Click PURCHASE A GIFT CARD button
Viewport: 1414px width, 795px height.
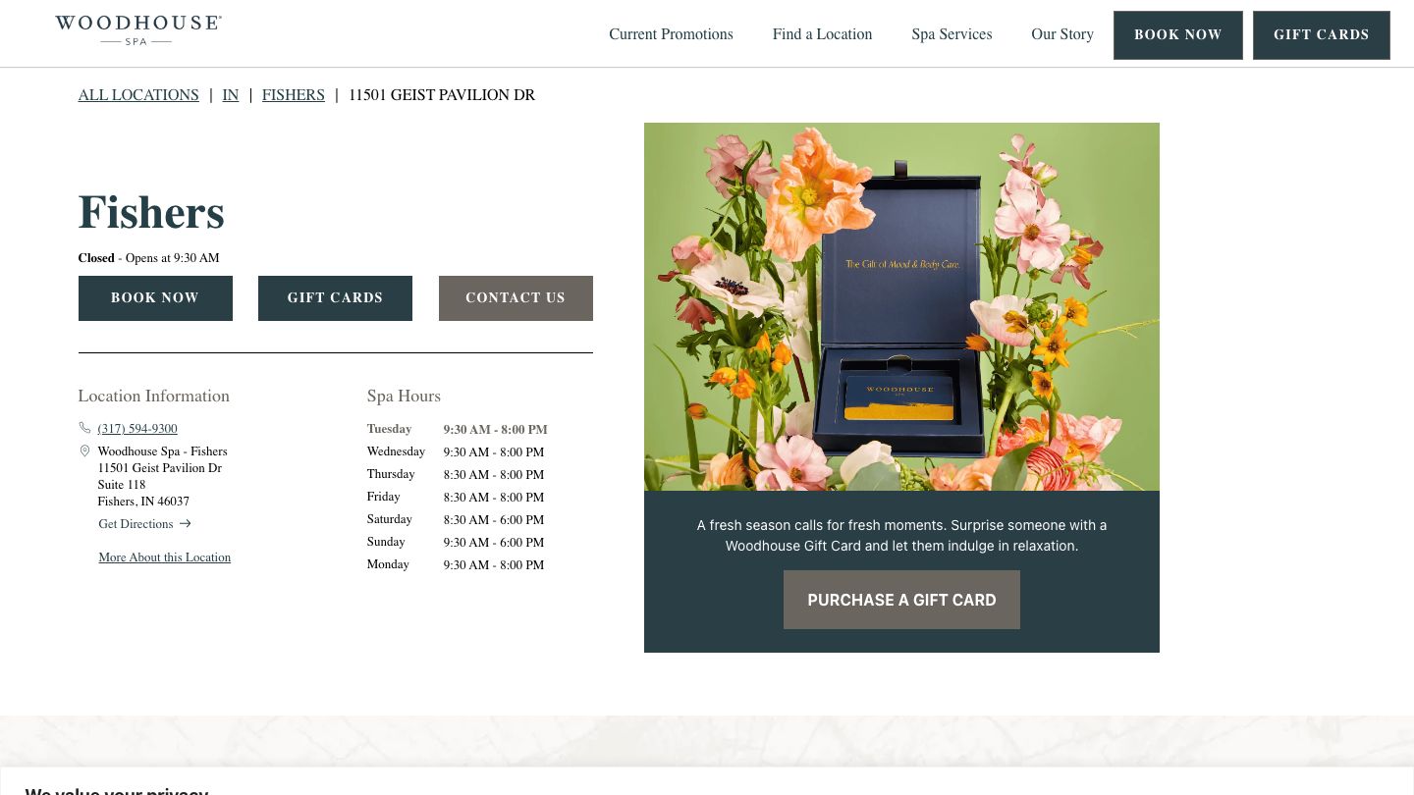(901, 600)
